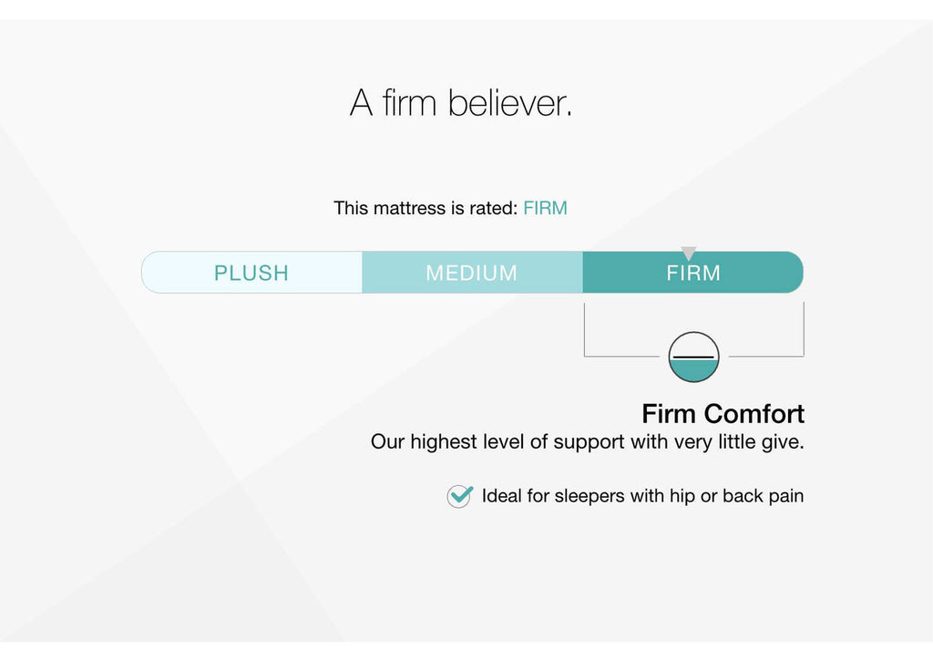The height and width of the screenshot is (662, 933).
Task: Click the 'A firm believer.' heading
Action: (x=460, y=102)
